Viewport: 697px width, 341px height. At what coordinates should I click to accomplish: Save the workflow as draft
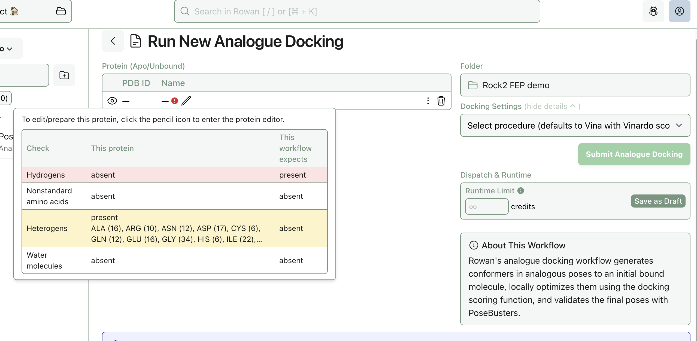click(x=658, y=201)
